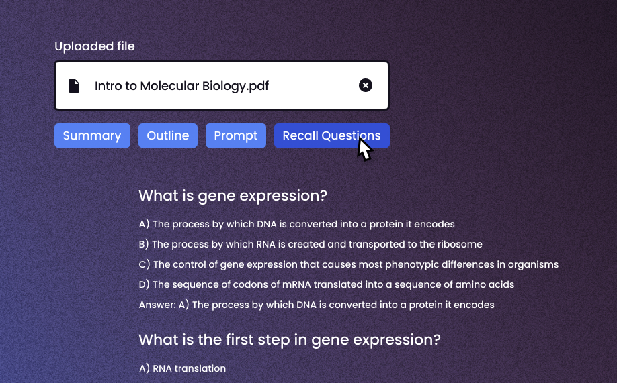This screenshot has width=617, height=383.
Task: Open the Outline view
Action: point(168,135)
